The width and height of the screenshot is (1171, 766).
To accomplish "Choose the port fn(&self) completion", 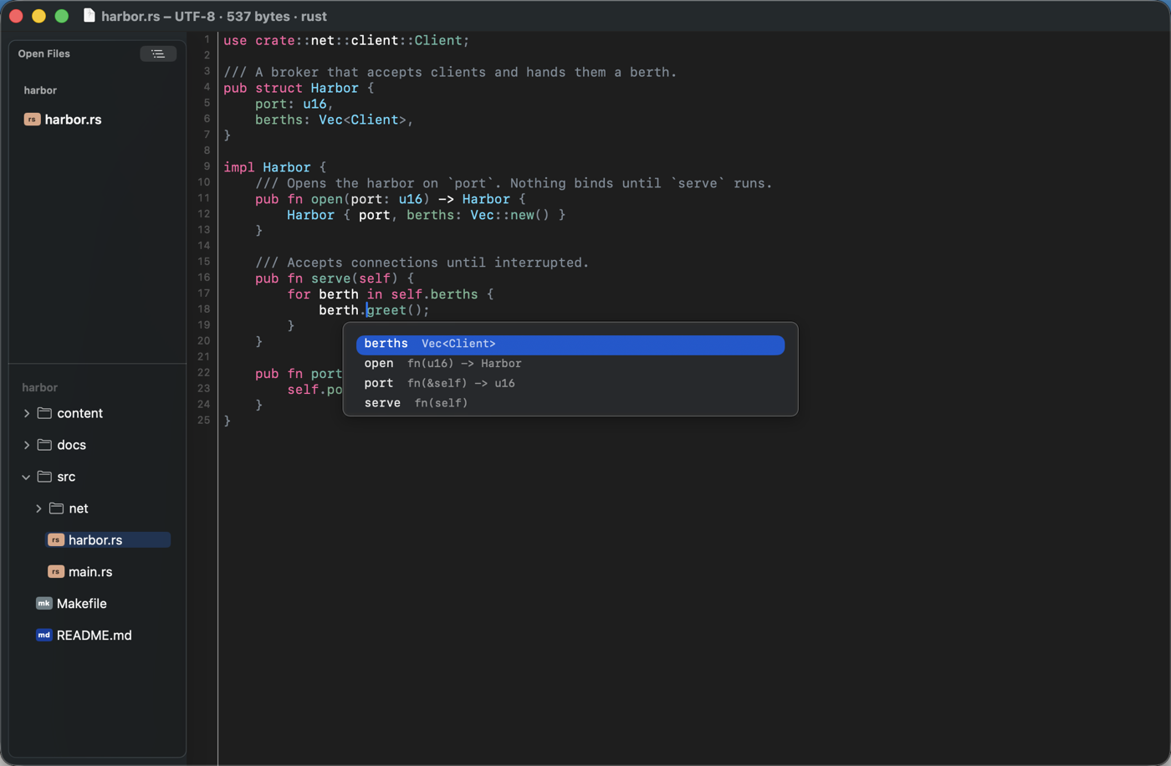I will [x=570, y=383].
